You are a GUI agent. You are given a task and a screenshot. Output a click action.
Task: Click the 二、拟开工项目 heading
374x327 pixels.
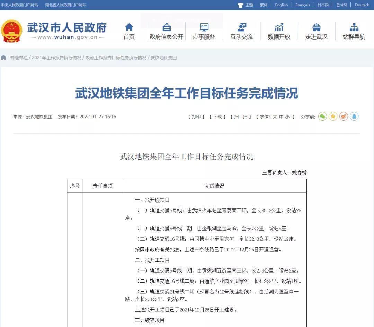coord(152,260)
